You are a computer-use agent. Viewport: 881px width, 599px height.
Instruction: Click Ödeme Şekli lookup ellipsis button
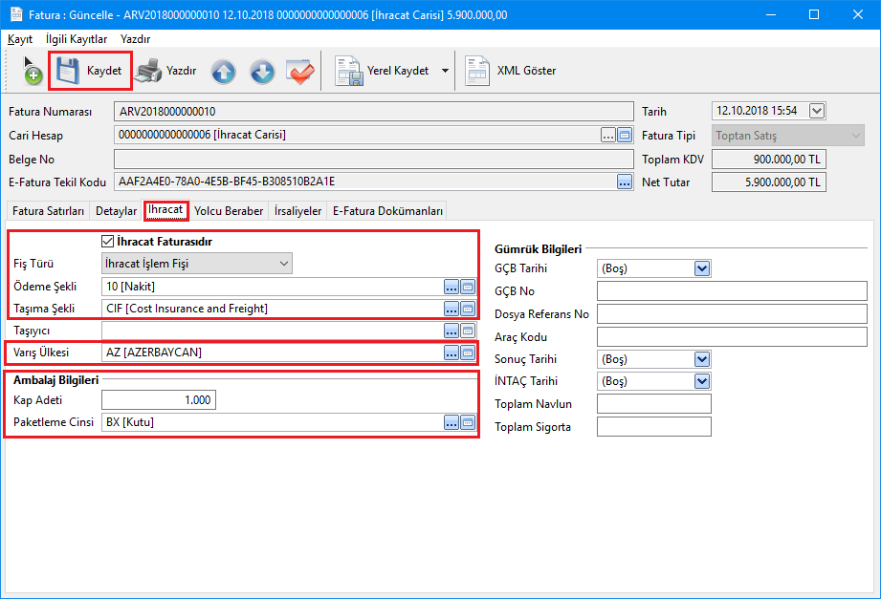click(x=452, y=287)
